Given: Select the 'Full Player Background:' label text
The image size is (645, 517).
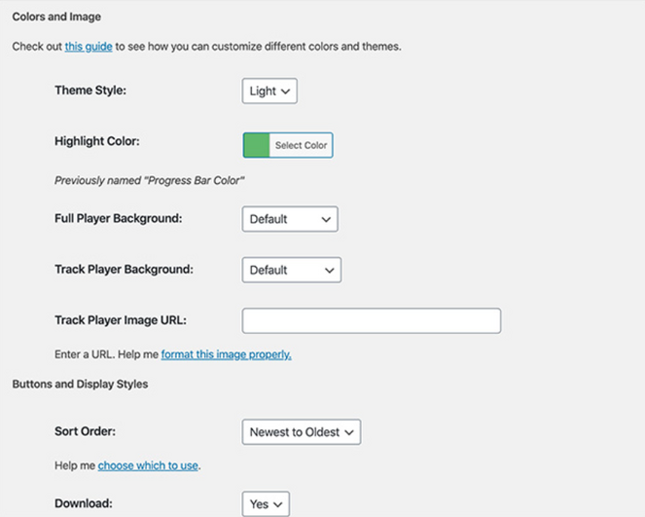Looking at the screenshot, I should tap(118, 218).
